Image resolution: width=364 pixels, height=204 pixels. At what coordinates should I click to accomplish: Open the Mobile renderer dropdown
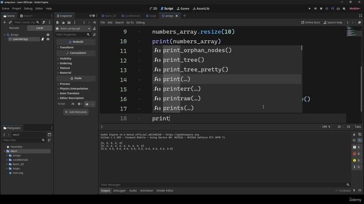pos(355,8)
